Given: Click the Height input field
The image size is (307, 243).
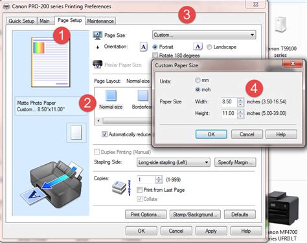Looking at the screenshot, I should 229,114.
